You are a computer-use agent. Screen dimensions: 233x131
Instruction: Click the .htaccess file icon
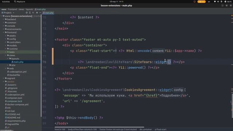click(6, 91)
